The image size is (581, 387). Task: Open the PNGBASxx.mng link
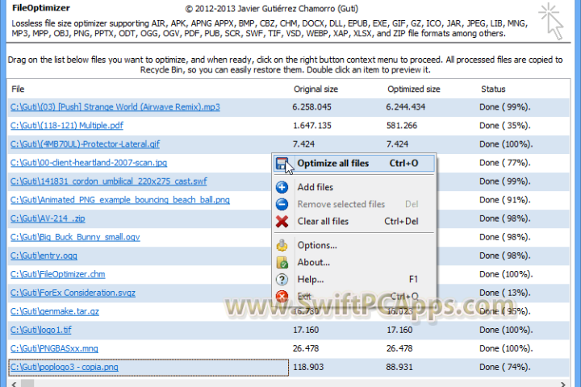(x=54, y=348)
